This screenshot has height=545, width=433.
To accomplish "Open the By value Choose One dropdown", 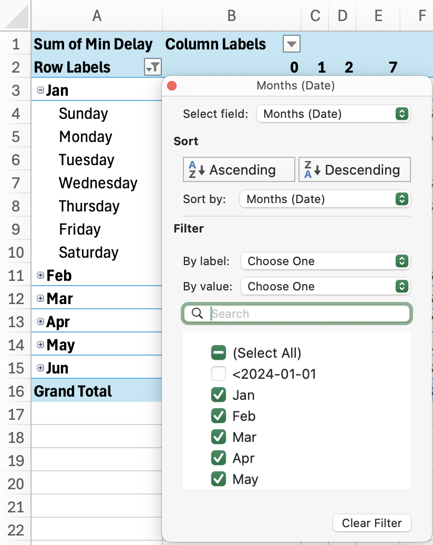I will [x=325, y=286].
